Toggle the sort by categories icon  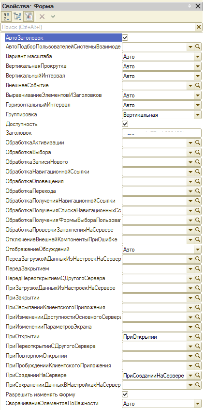(17, 17)
